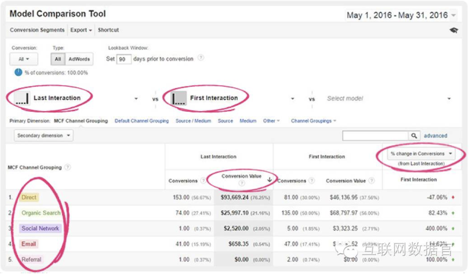Click the advanced filter link
The image size is (469, 274).
tap(435, 136)
